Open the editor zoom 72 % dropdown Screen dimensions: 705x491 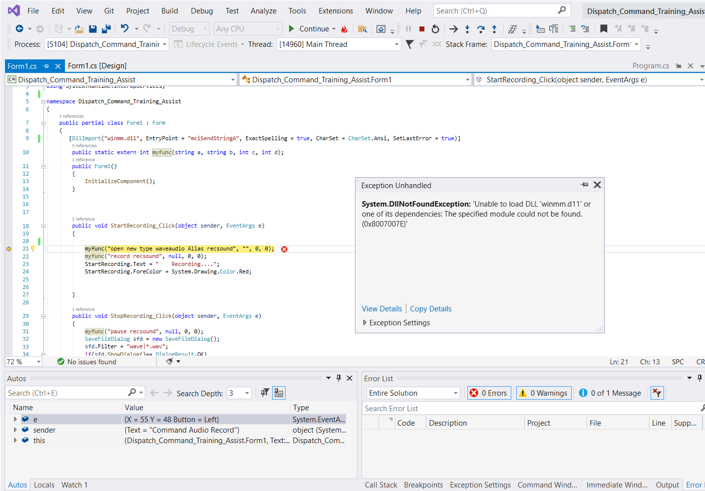(23, 362)
